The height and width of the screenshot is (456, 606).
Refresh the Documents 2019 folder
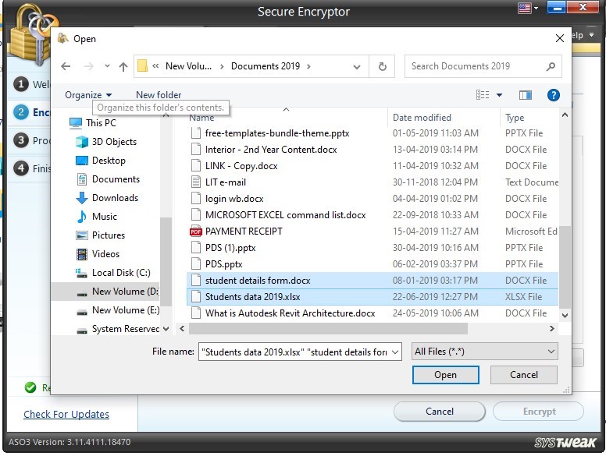(382, 67)
